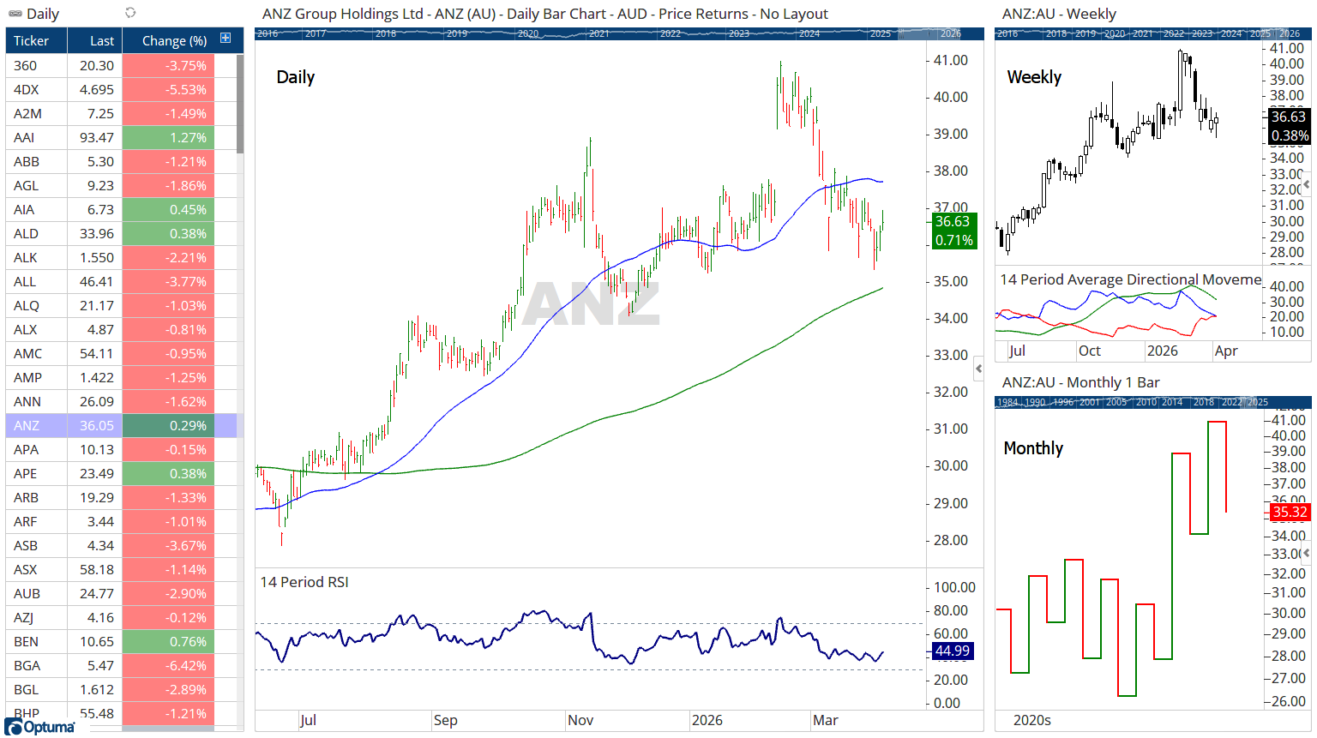This screenshot has height=738, width=1317.
Task: Collapse panel using arrow beside daily price scale
Action: click(978, 369)
